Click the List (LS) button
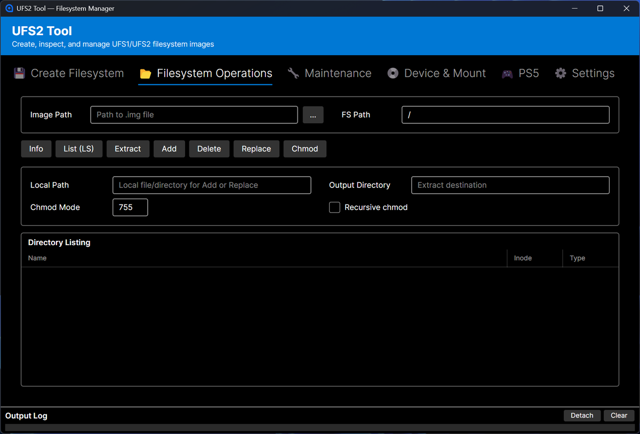The width and height of the screenshot is (640, 434). point(79,149)
